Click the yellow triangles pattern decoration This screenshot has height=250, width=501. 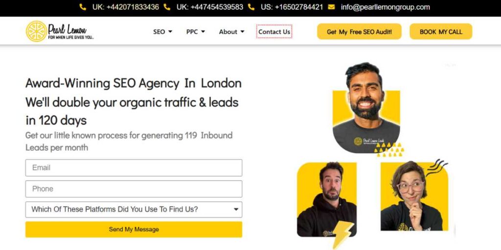(x=389, y=149)
